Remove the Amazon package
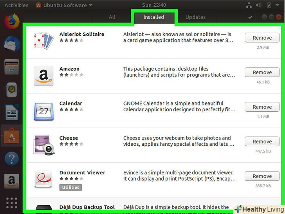The width and height of the screenshot is (285, 214). tap(262, 72)
